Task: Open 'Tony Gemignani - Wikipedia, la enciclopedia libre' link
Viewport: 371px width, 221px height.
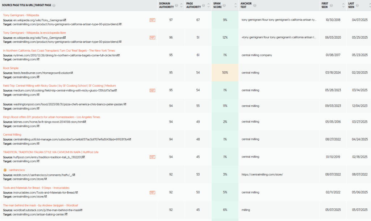Action: tap(34, 33)
